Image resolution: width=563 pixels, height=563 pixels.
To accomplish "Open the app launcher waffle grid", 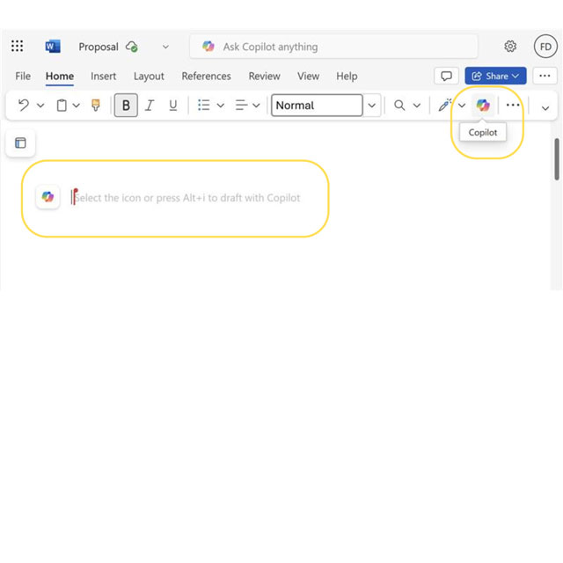I will [18, 47].
